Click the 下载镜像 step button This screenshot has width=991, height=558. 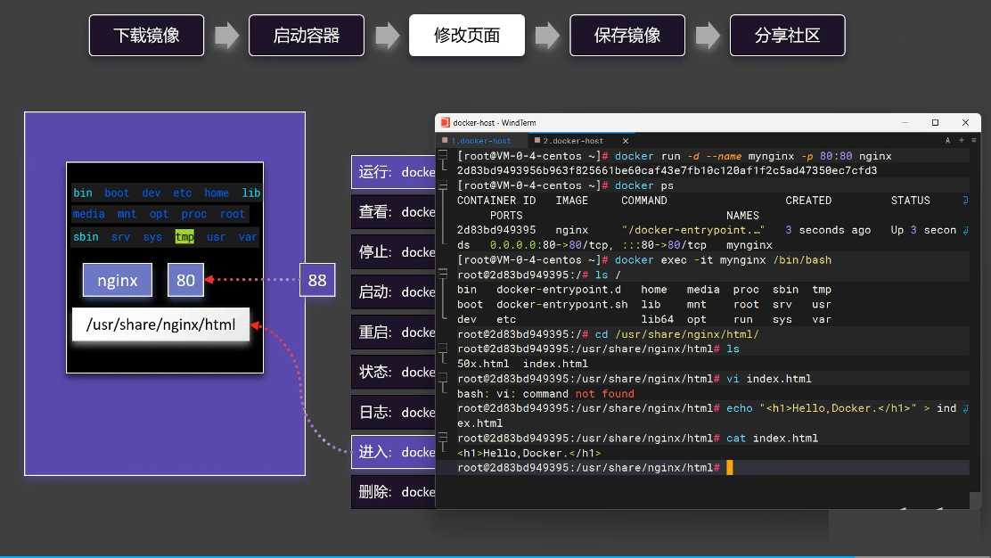tap(146, 36)
